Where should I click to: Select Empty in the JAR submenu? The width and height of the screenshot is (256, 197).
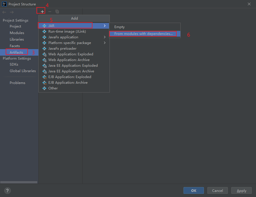(145, 27)
